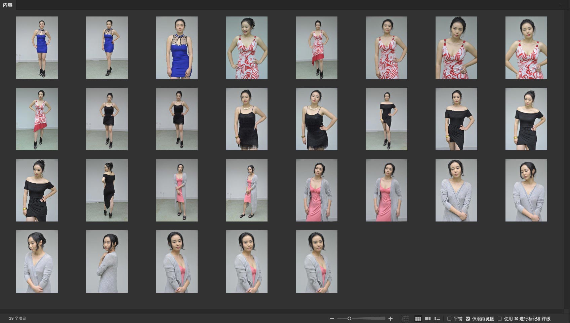Click the plus icon to enlarge thumbnails
570x323 pixels.
click(391, 319)
